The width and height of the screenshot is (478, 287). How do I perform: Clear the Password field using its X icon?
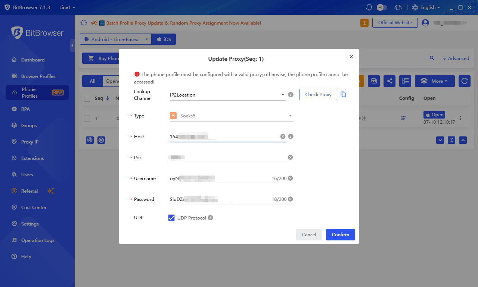tap(290, 199)
